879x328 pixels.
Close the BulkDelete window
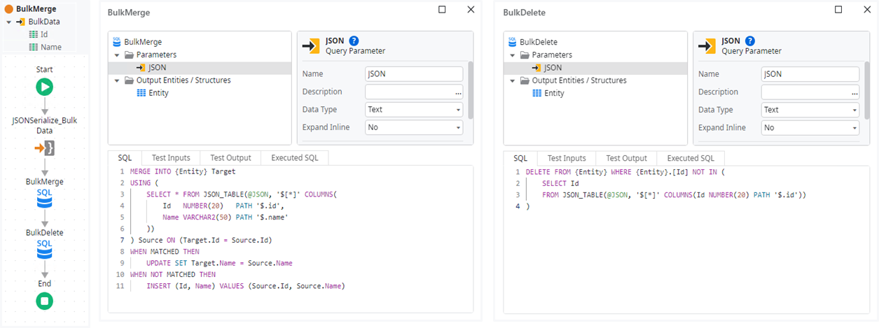(866, 10)
